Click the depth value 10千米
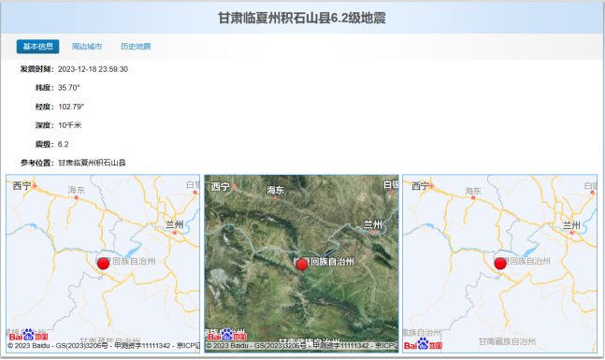605x360 pixels. 70,125
